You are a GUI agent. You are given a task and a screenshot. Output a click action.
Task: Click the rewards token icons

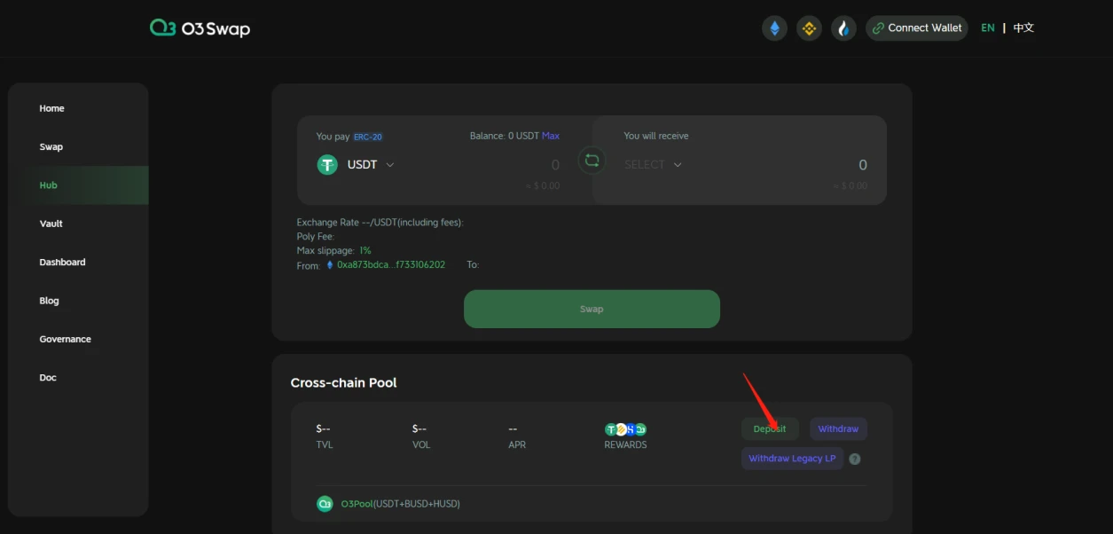[625, 429]
